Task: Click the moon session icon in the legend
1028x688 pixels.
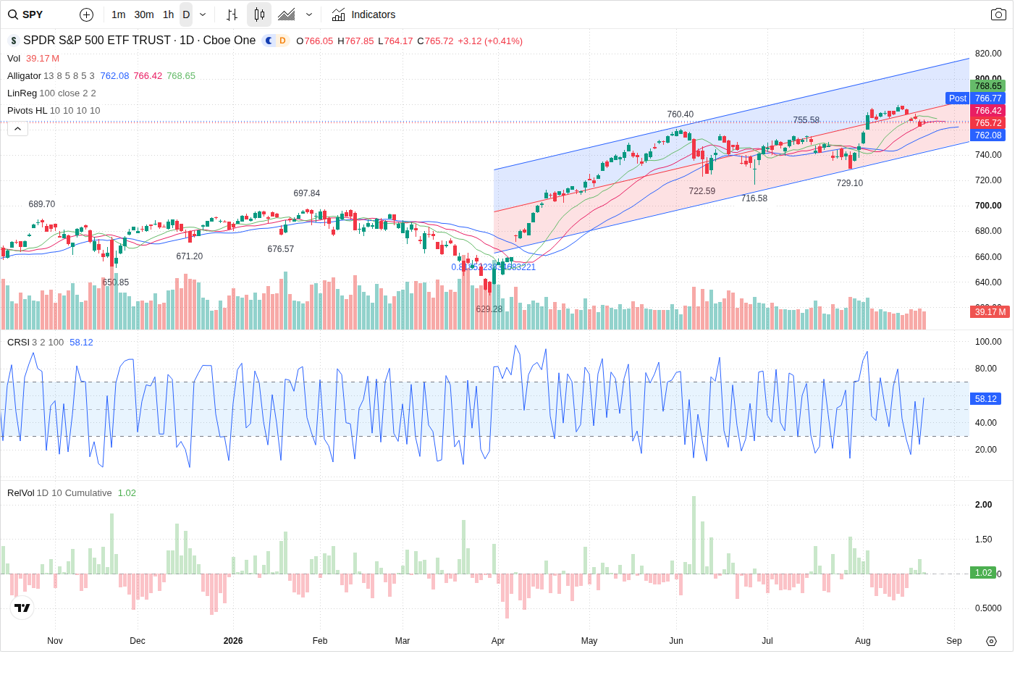Action: tap(269, 41)
